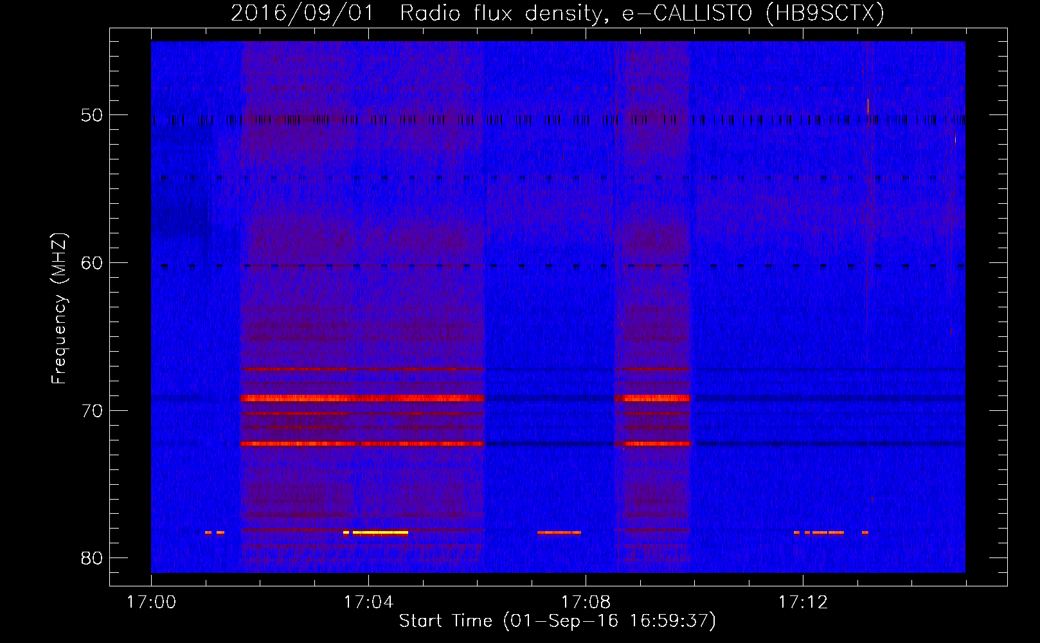Click the 'Frequency (MHZ)' axis label
1040x643 pixels.
[x=58, y=309]
